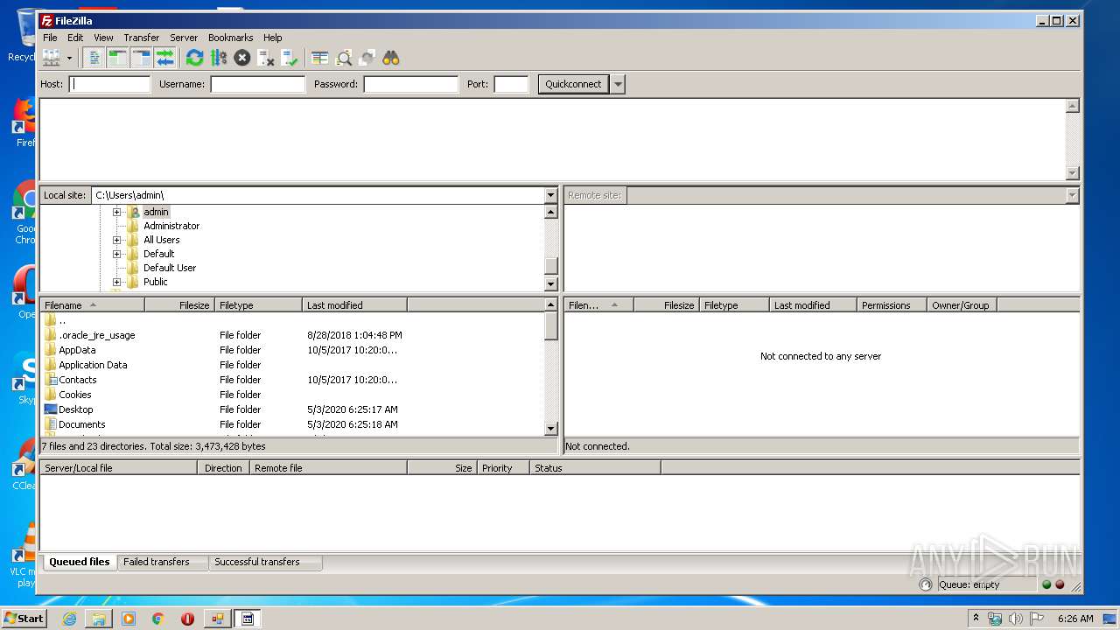
Task: Sort local files by Filetype column
Action: click(258, 305)
